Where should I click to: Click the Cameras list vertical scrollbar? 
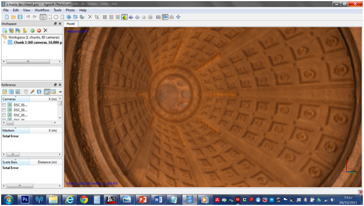[60, 108]
